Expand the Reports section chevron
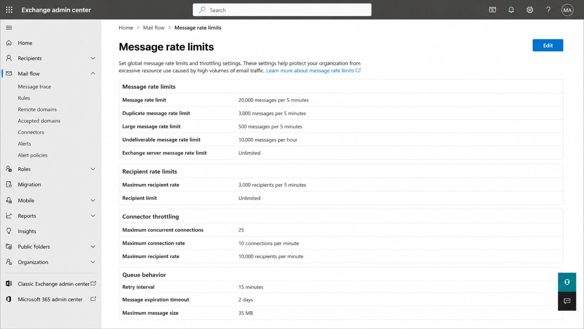 coord(93,216)
